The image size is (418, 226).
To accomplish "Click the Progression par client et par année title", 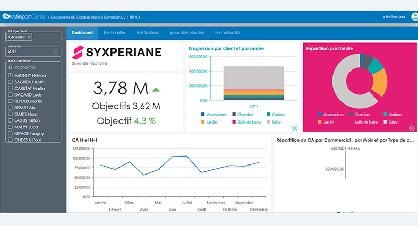I will coord(226,48).
